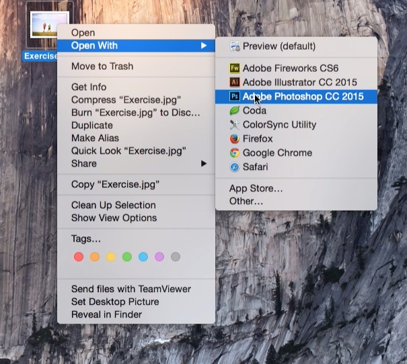Apply the purple tag color

pyautogui.click(x=159, y=257)
